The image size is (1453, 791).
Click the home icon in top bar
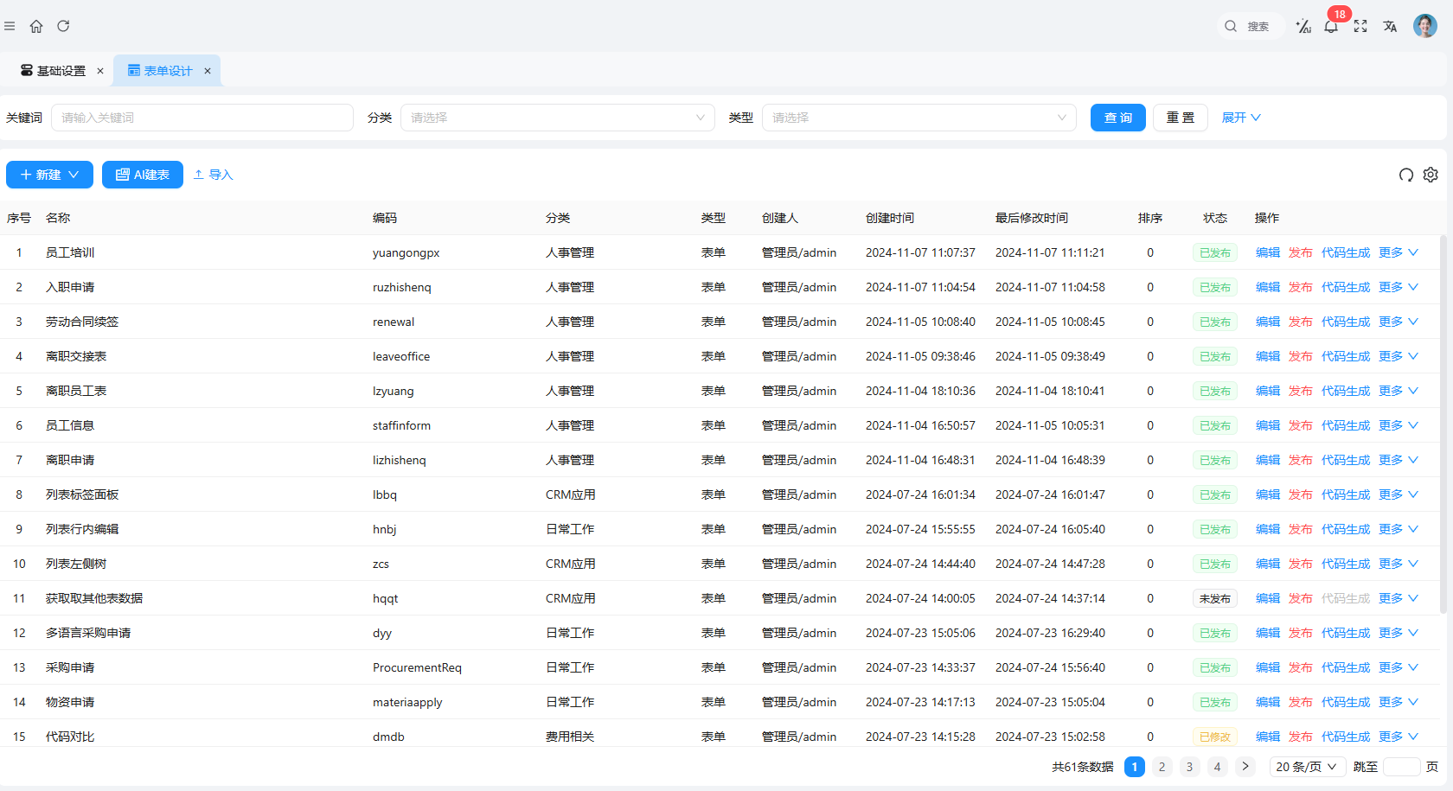[36, 26]
